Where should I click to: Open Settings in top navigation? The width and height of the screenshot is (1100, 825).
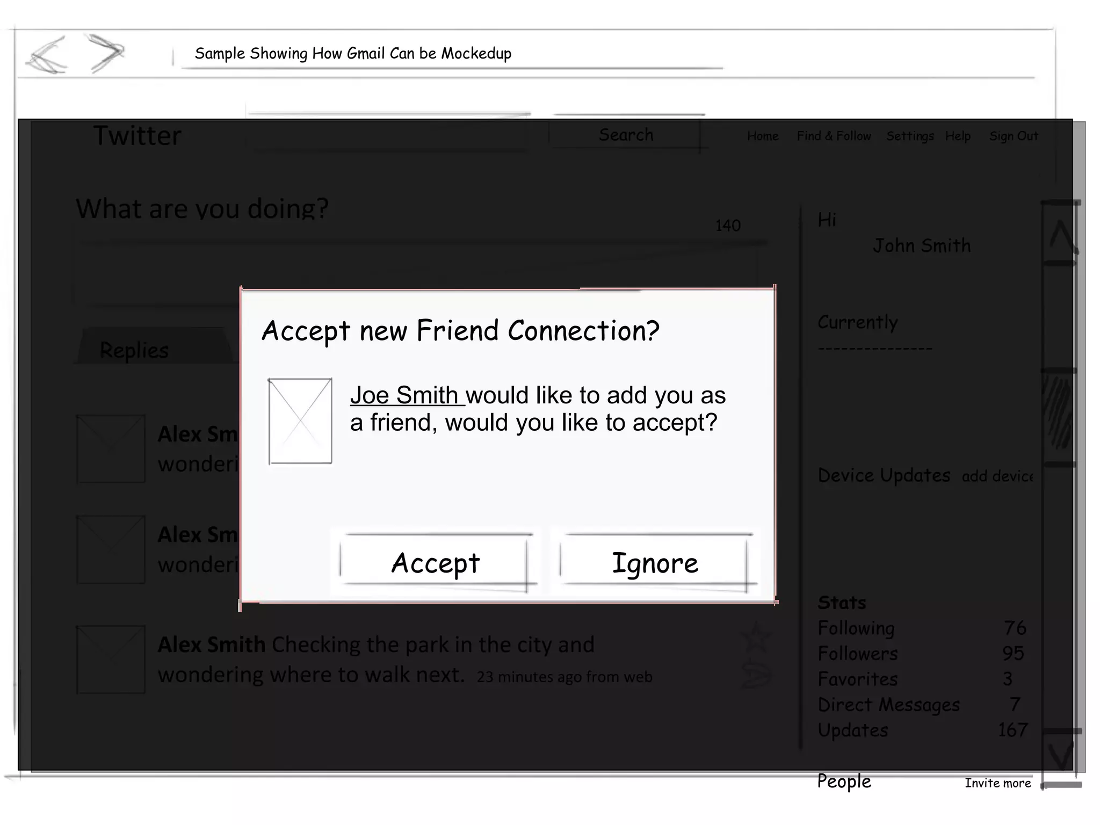pos(910,136)
